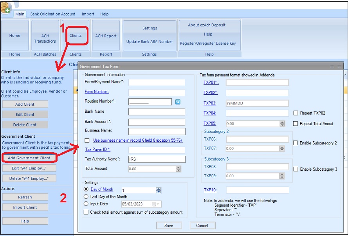The height and width of the screenshot is (236, 348).
Task: Click the Routing Number lookup search icon
Action: tap(178, 102)
